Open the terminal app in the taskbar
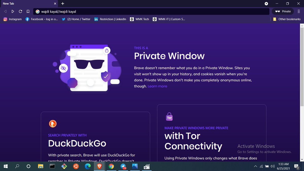This screenshot has height=171, width=304. [52, 166]
